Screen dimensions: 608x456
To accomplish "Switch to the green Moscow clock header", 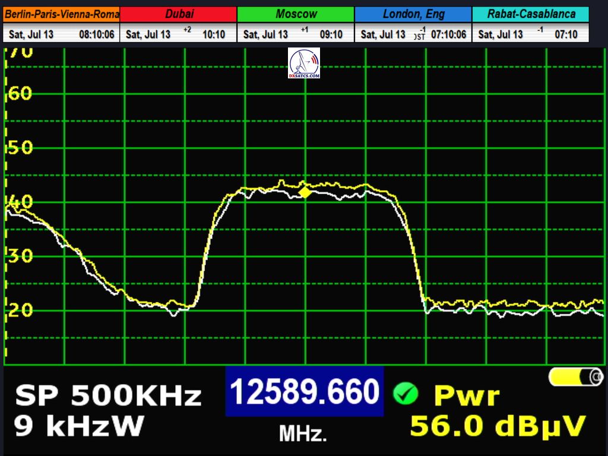I will (296, 14).
